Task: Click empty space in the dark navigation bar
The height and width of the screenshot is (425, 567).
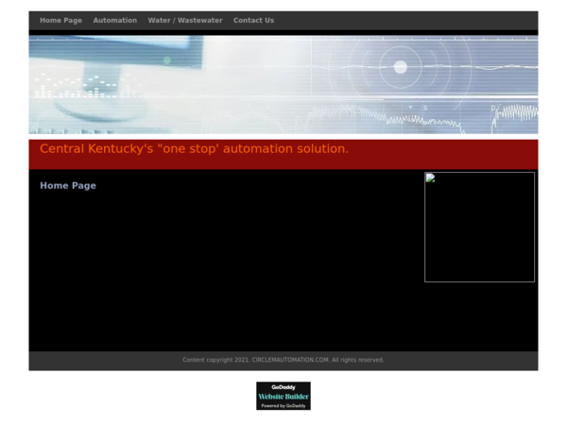Action: 405,21
